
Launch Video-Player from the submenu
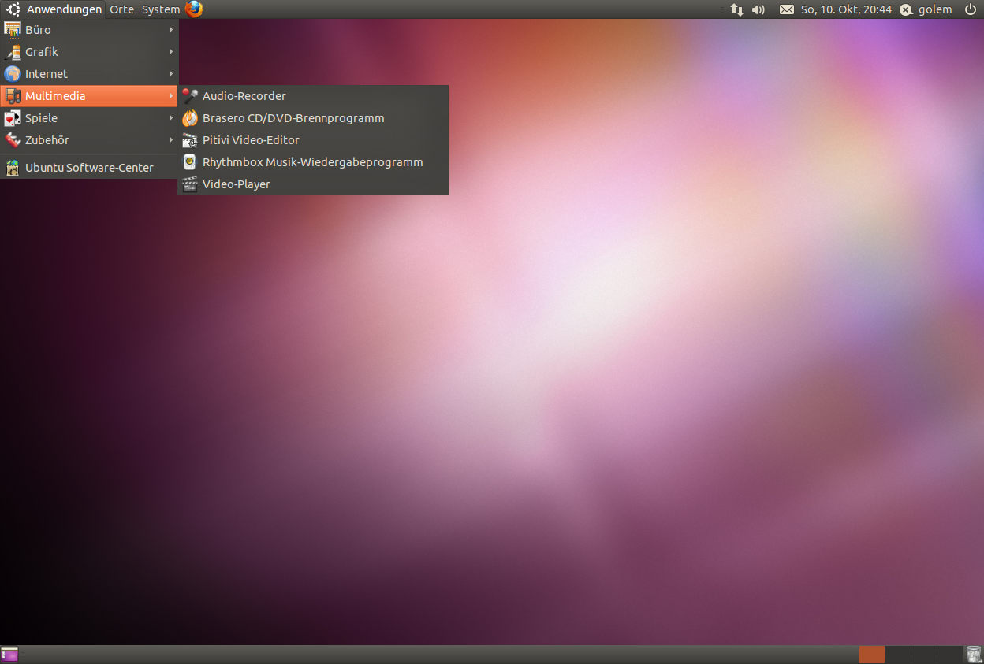coord(314,184)
